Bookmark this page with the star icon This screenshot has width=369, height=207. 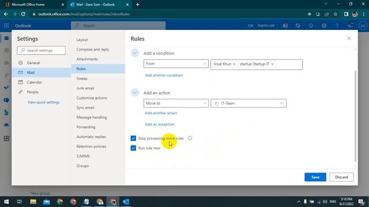coord(336,14)
